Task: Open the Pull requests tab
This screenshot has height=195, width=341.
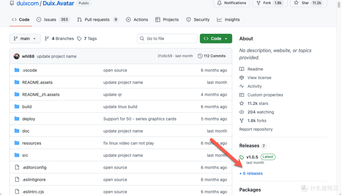Action: pos(98,20)
